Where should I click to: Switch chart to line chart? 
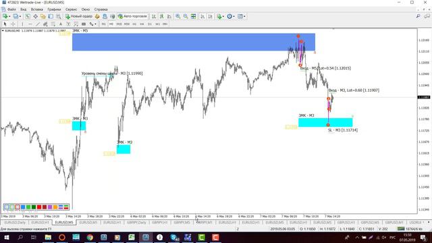[169, 16]
